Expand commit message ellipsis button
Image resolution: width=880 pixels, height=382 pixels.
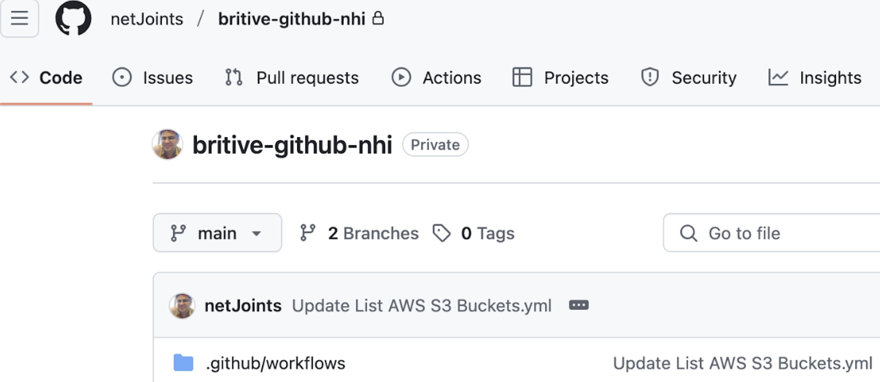pyautogui.click(x=579, y=305)
